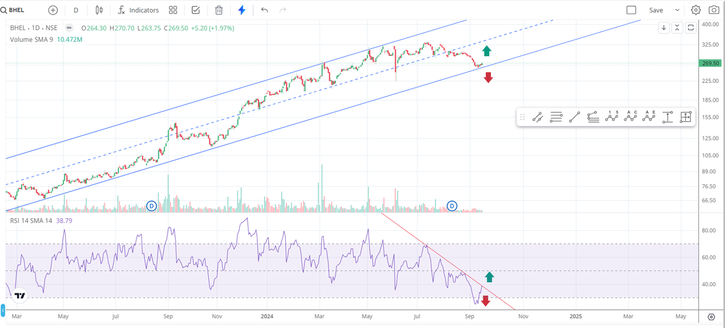
Task: Click the dividend D marker near Aug 2024
Action: pos(452,206)
